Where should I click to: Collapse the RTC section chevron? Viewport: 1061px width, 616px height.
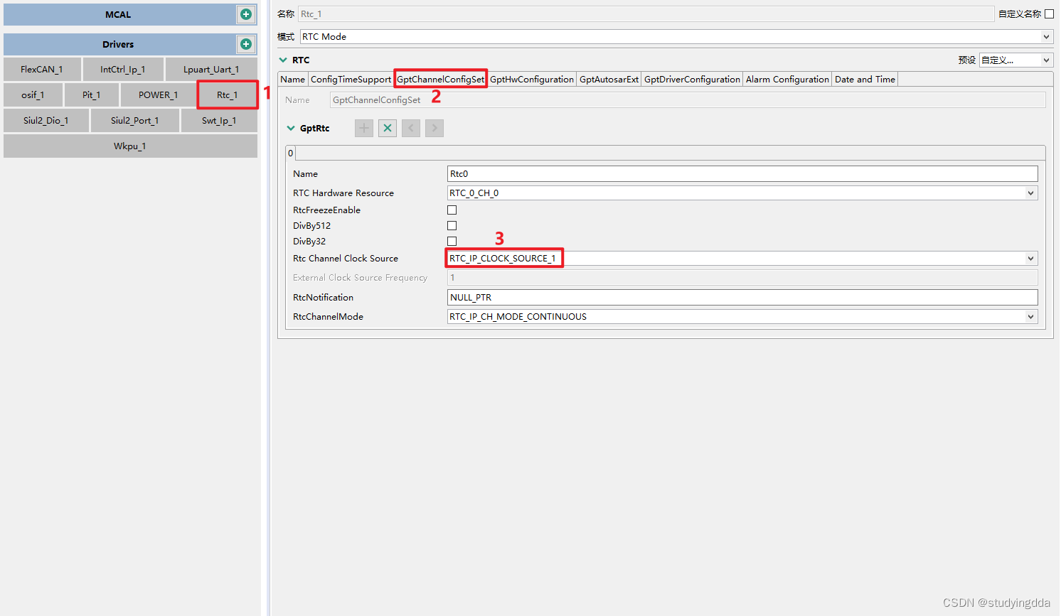click(283, 60)
